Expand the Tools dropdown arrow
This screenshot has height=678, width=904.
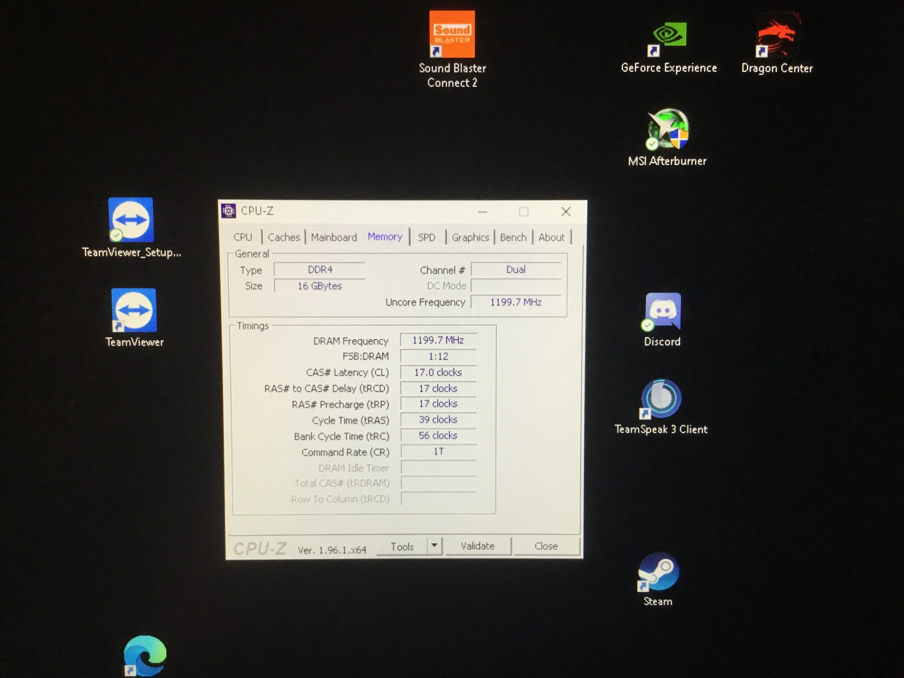435,546
